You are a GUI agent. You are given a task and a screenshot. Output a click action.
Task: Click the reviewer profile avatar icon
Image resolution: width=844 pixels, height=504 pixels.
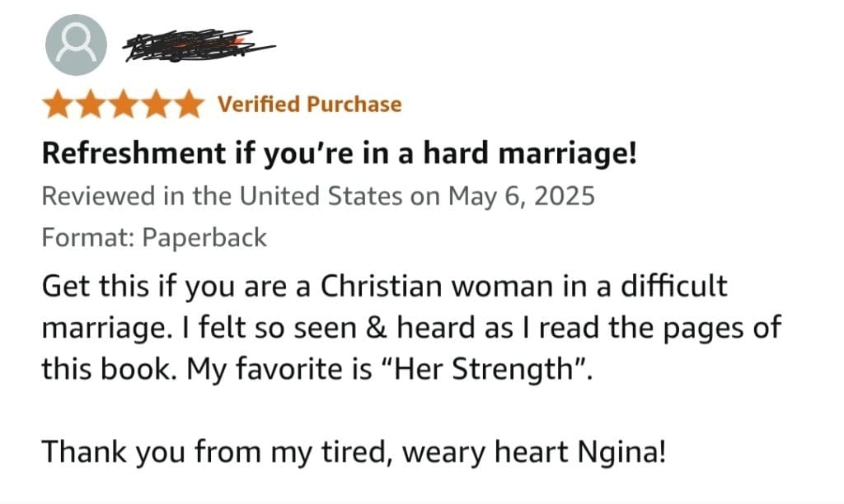75,45
